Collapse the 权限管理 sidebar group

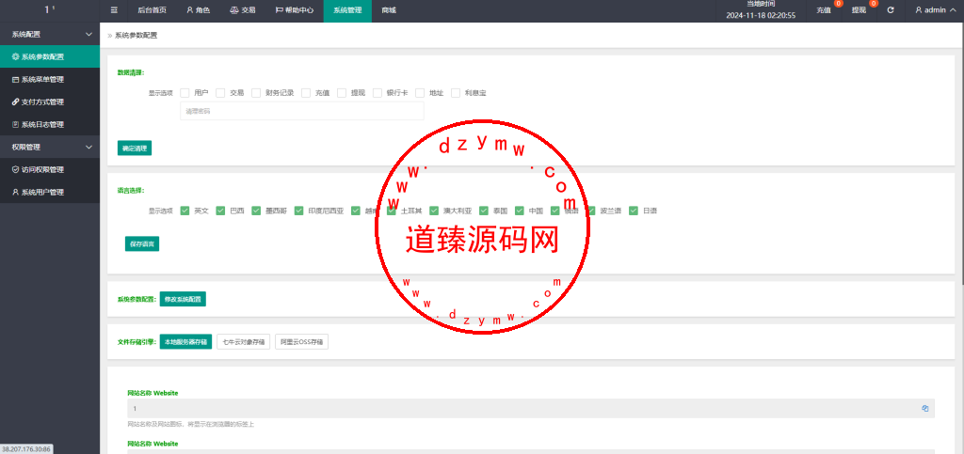(x=50, y=148)
